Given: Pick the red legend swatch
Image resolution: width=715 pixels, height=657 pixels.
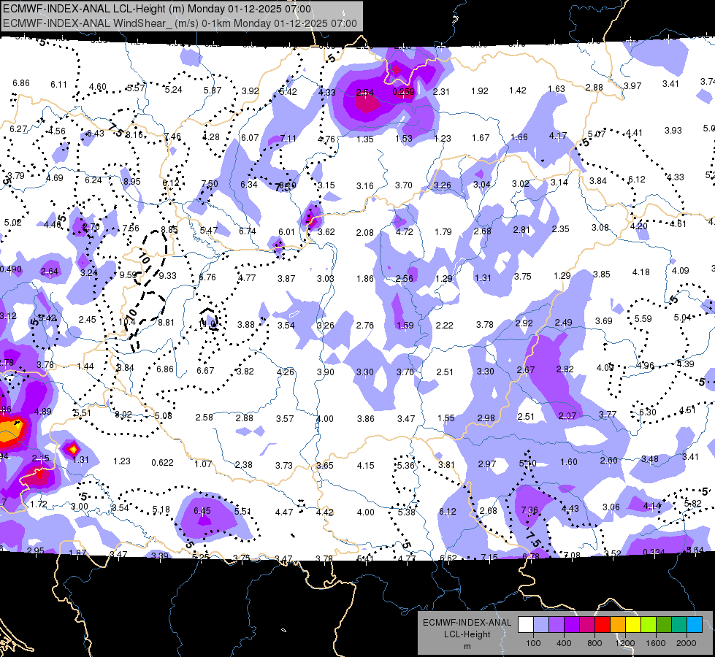Looking at the screenshot, I should [x=603, y=624].
